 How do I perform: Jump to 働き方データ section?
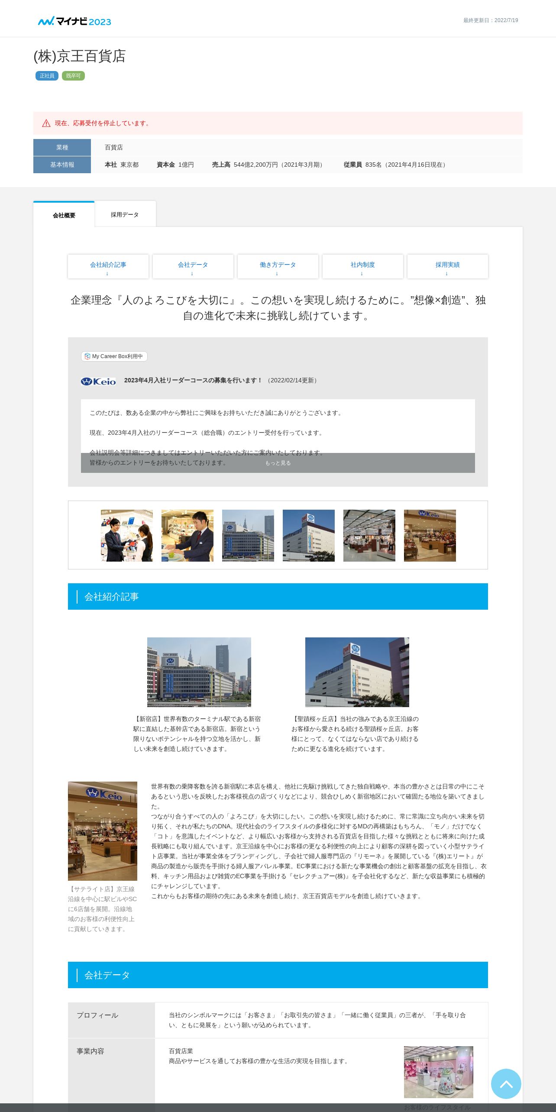[278, 267]
